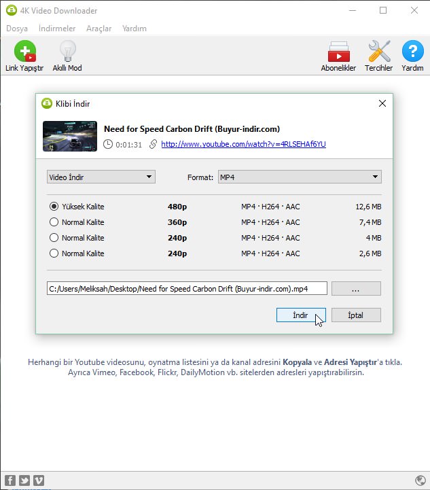Click the 0:01:31 duration text

click(128, 145)
